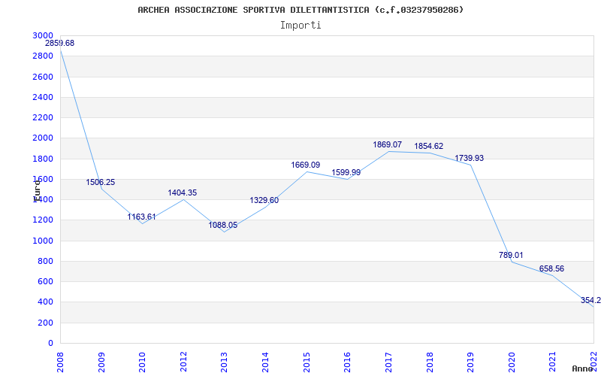
Task: Select the 1669.09 data label
Action: click(306, 165)
